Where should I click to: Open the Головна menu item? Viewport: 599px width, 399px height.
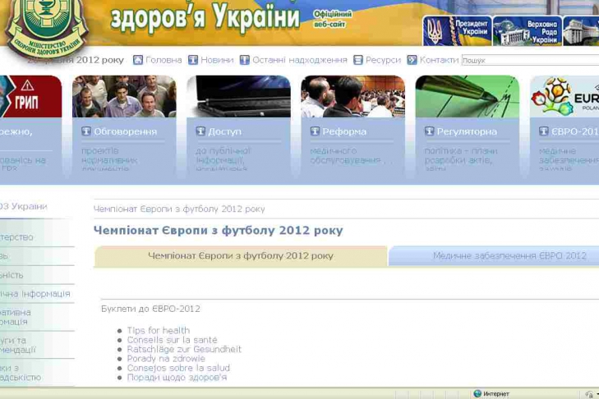point(164,60)
